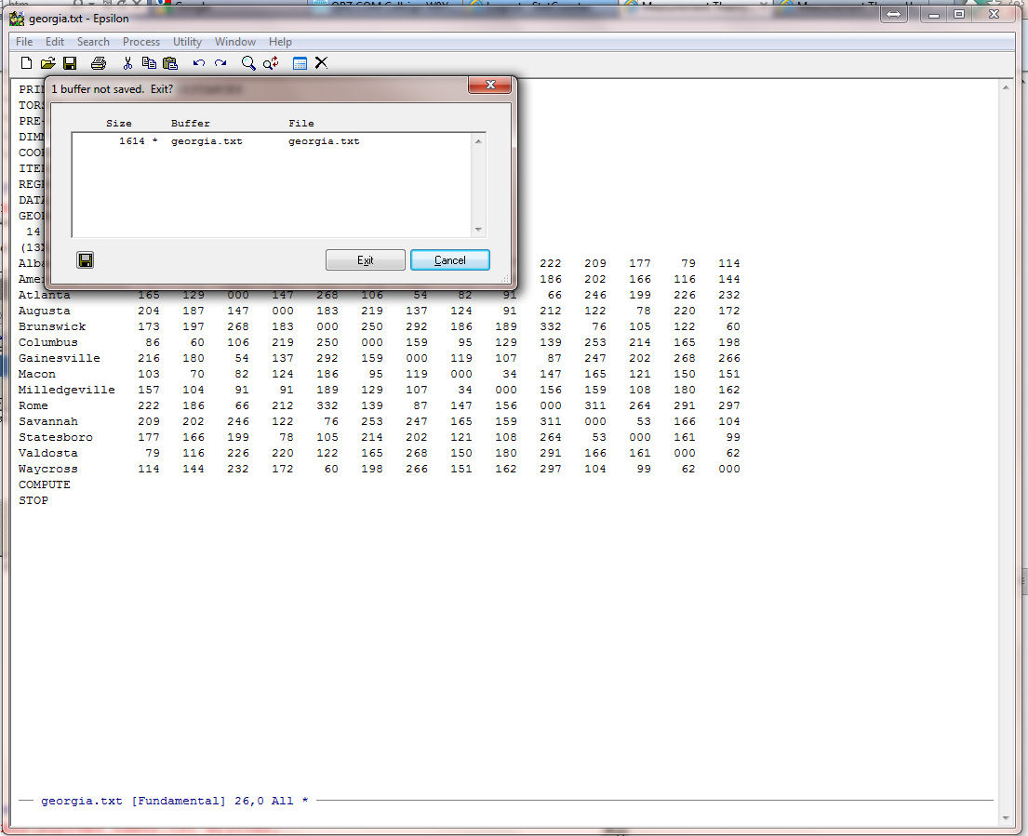This screenshot has height=836, width=1028.
Task: Click the buffer list's scroll down arrow
Action: coord(479,230)
